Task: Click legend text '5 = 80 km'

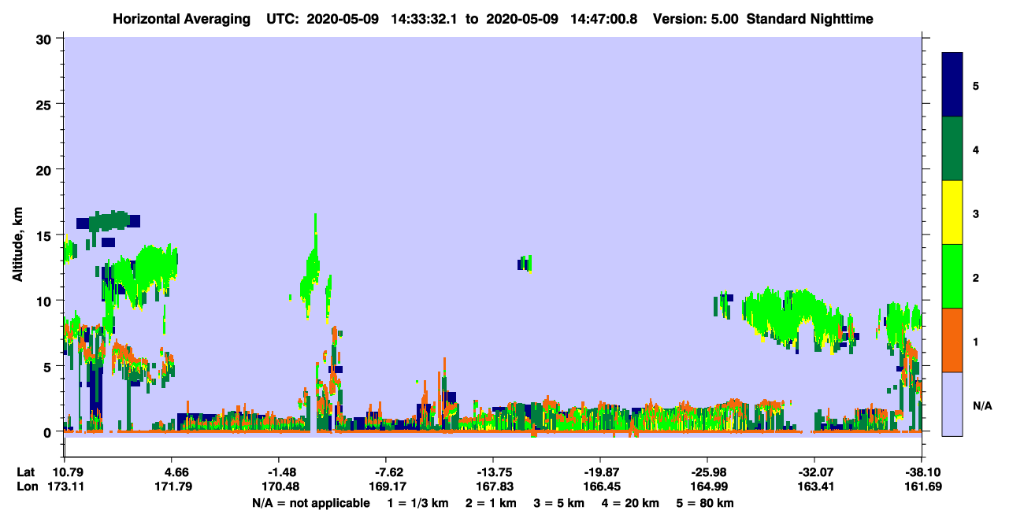Action: (x=706, y=503)
